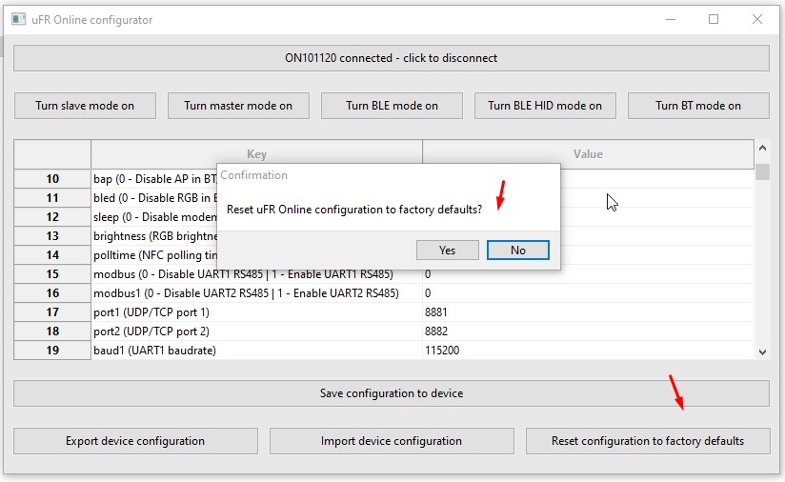Turn BT mode on

coord(698,106)
